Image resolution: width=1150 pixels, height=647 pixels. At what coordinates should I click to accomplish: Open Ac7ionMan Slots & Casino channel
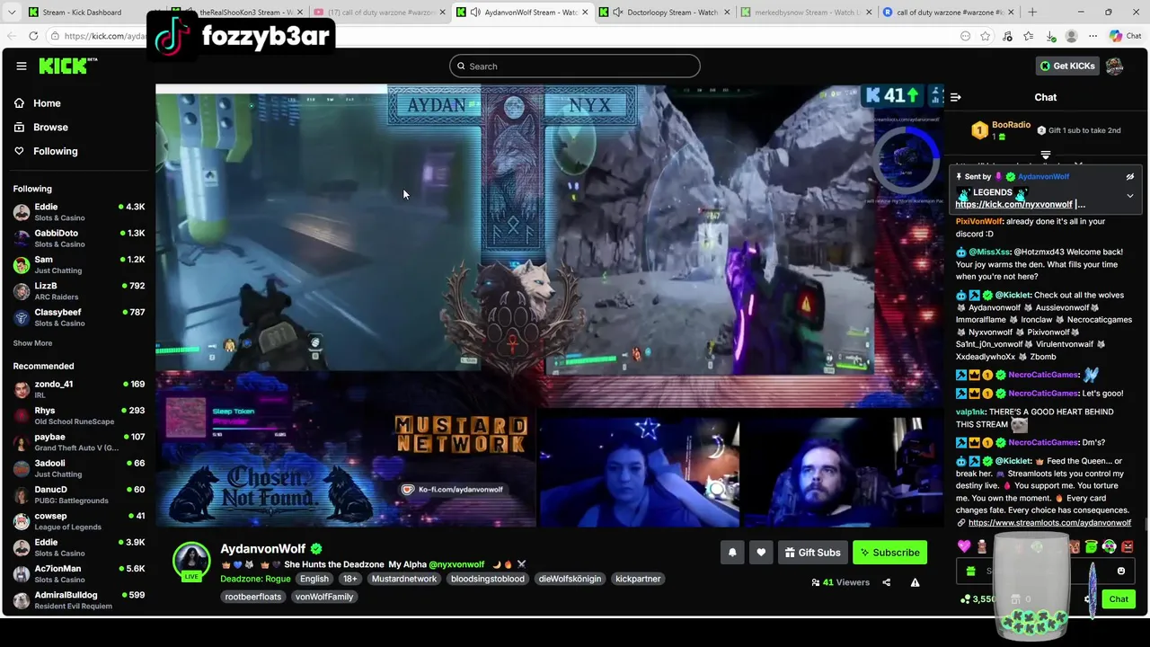(79, 573)
